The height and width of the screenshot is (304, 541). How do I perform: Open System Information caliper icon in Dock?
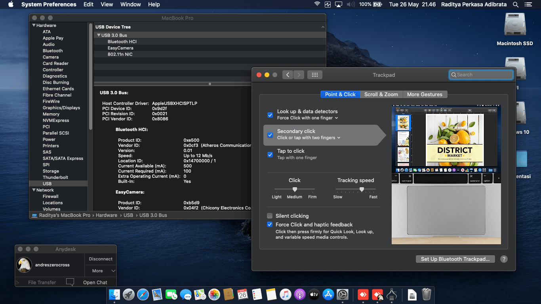392,294
